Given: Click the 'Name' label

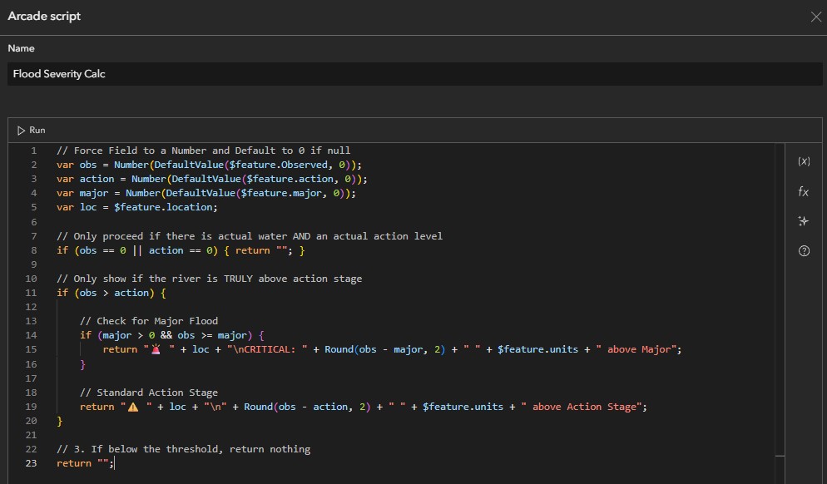Looking at the screenshot, I should click(x=21, y=48).
